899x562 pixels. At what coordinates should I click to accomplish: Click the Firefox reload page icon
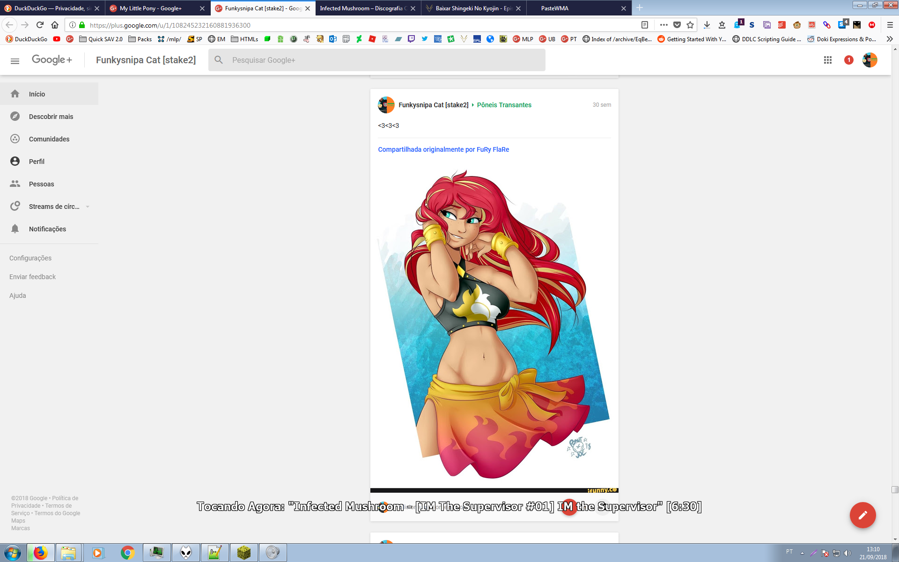click(40, 25)
